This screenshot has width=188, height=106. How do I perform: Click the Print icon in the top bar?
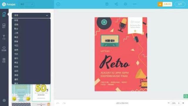125,4
